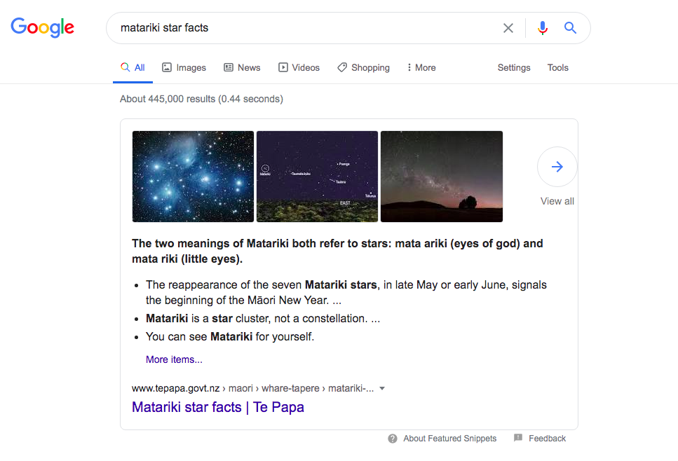
Task: Open the More search categories menu
Action: [421, 68]
